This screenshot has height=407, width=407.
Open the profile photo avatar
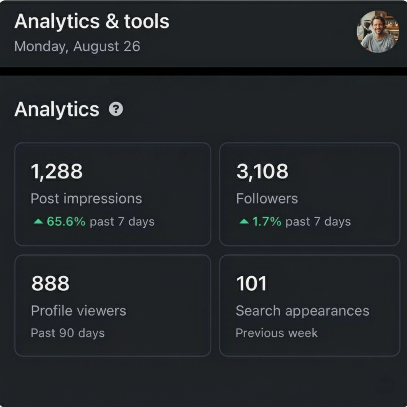(x=379, y=32)
